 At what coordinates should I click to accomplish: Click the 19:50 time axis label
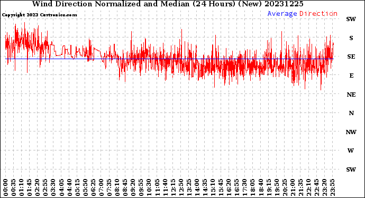coord(277,187)
